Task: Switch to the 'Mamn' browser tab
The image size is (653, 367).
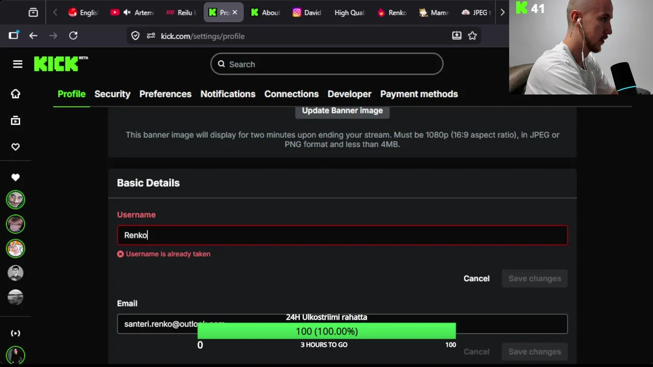Action: pyautogui.click(x=434, y=13)
